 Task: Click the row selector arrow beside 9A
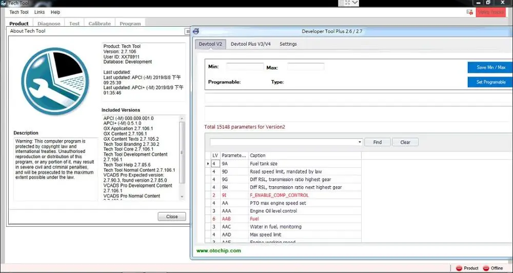(208, 164)
